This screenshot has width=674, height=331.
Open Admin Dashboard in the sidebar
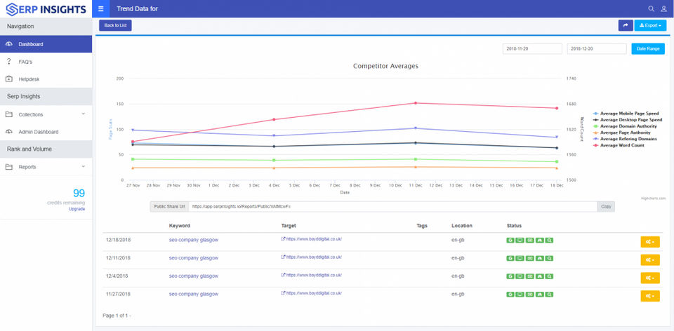46,132
